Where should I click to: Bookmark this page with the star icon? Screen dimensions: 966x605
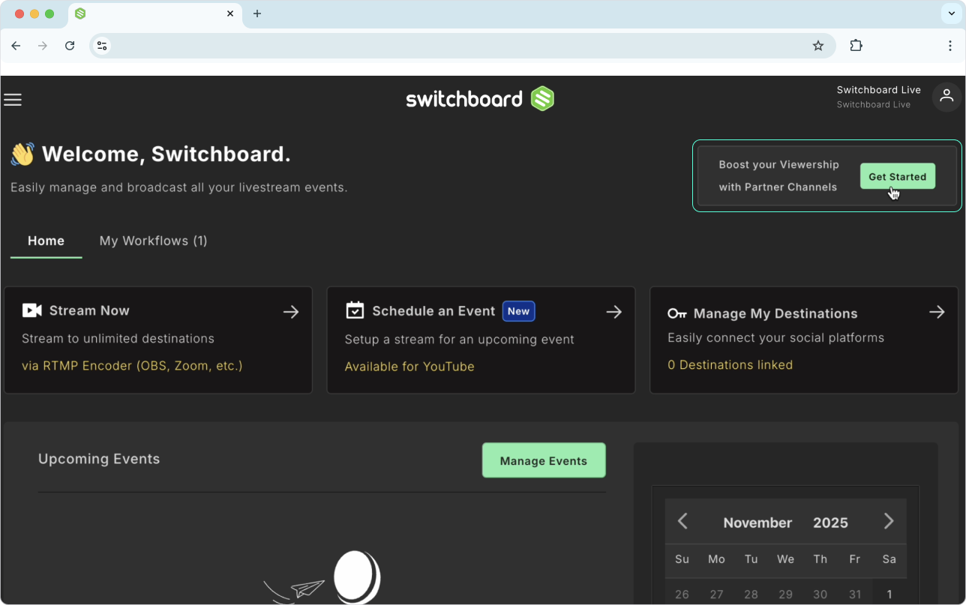click(818, 46)
